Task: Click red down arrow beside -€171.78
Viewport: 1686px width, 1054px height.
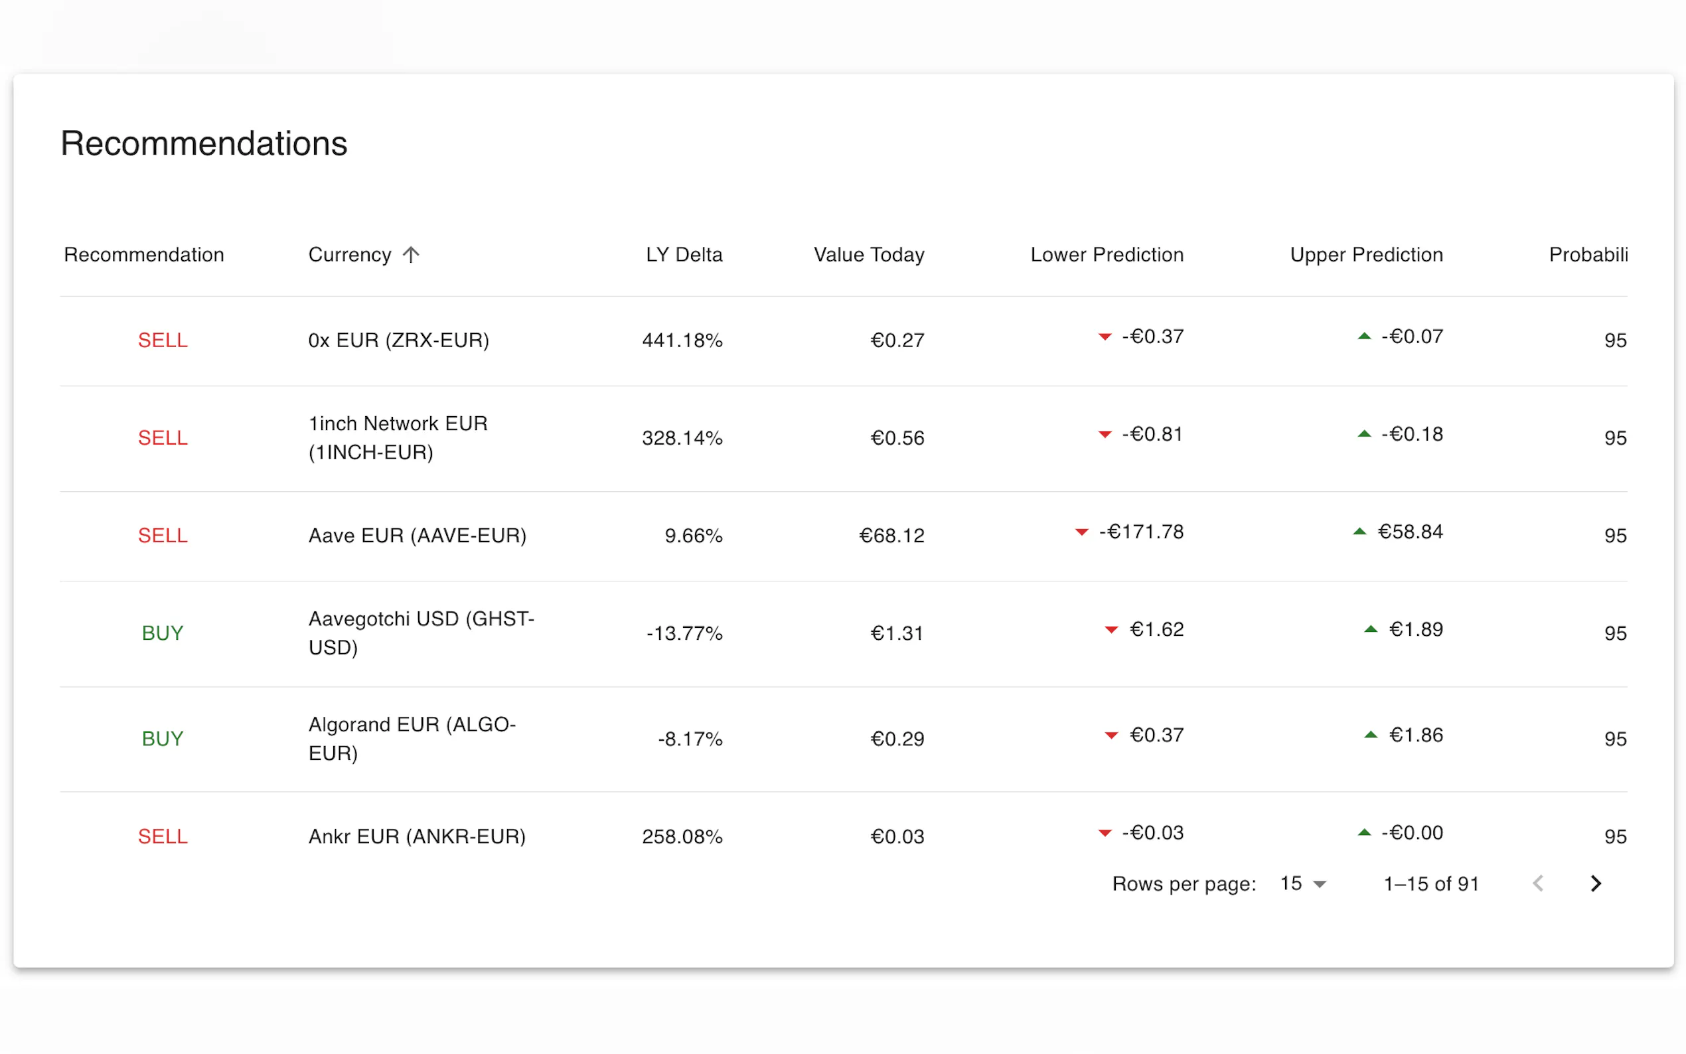Action: 1082,532
